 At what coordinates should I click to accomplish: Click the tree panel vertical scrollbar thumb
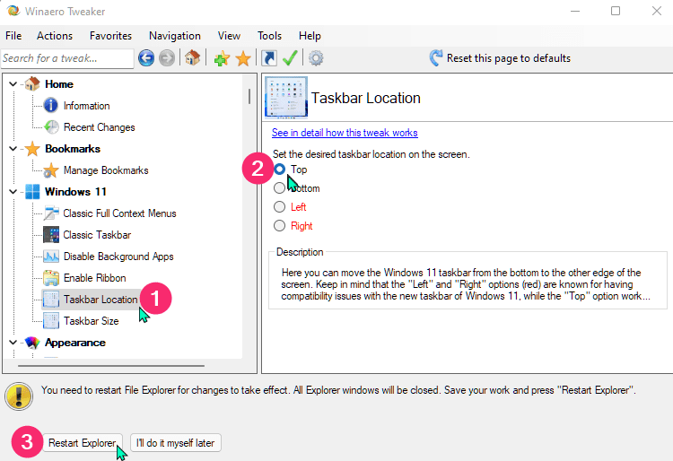pos(249,97)
